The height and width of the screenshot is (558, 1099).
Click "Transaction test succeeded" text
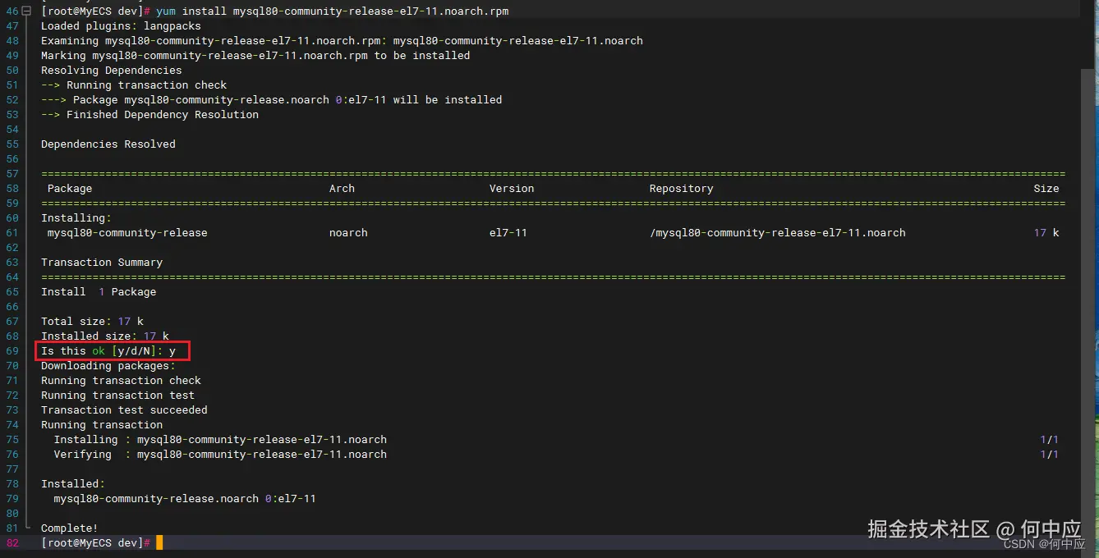pyautogui.click(x=124, y=410)
